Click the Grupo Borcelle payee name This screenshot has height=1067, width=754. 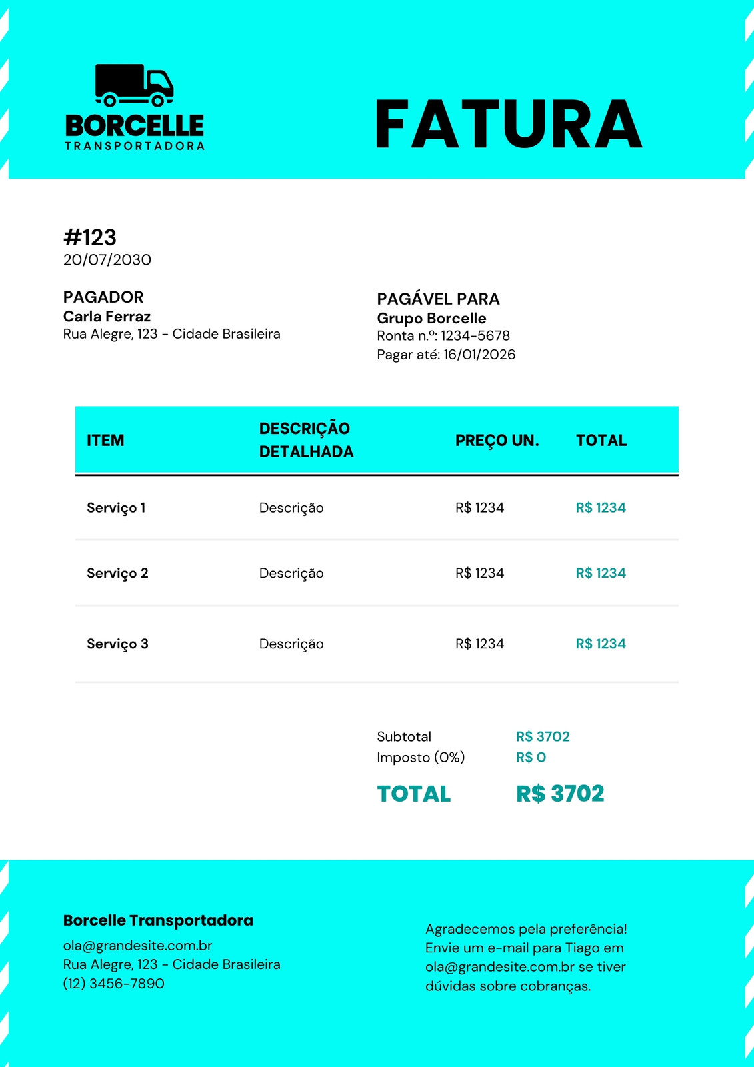431,319
